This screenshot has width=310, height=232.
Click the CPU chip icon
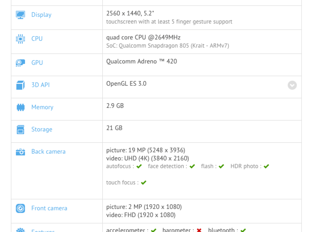click(20, 39)
